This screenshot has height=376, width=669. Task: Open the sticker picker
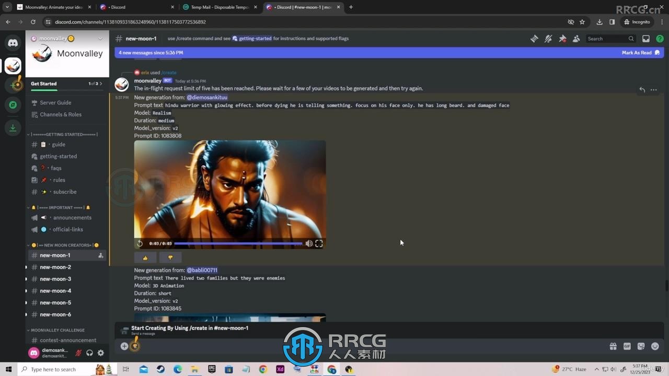click(641, 346)
